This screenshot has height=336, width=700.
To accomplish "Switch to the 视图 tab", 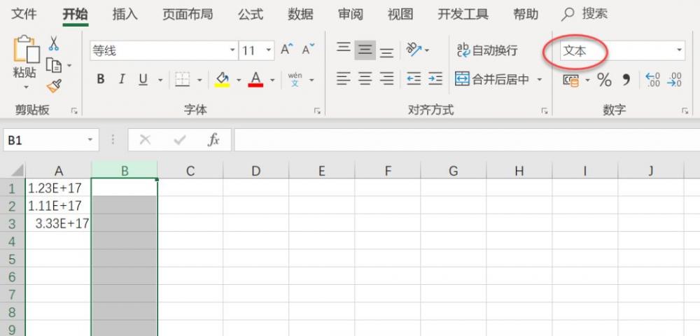I will [x=400, y=14].
